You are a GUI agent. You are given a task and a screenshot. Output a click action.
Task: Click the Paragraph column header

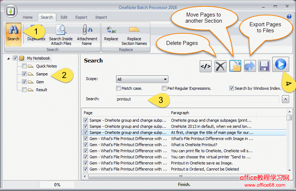tap(212, 113)
